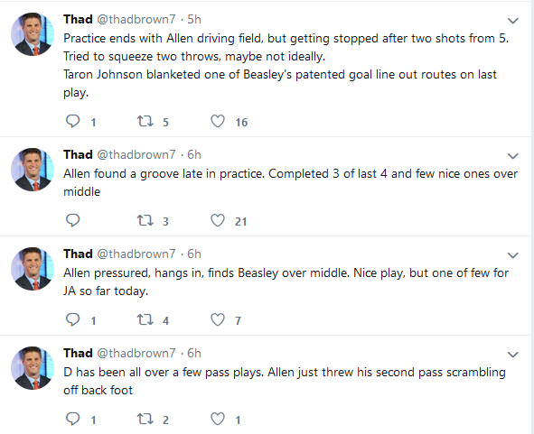Open more options for the 5h tweet

(x=513, y=21)
